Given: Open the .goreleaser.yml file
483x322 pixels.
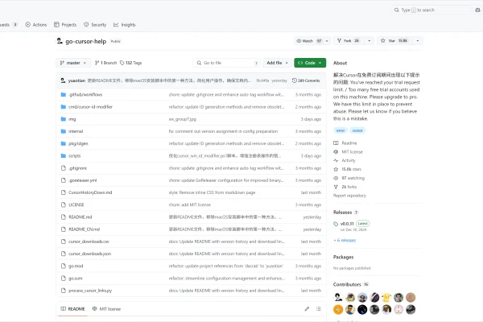Looking at the screenshot, I should 83,180.
